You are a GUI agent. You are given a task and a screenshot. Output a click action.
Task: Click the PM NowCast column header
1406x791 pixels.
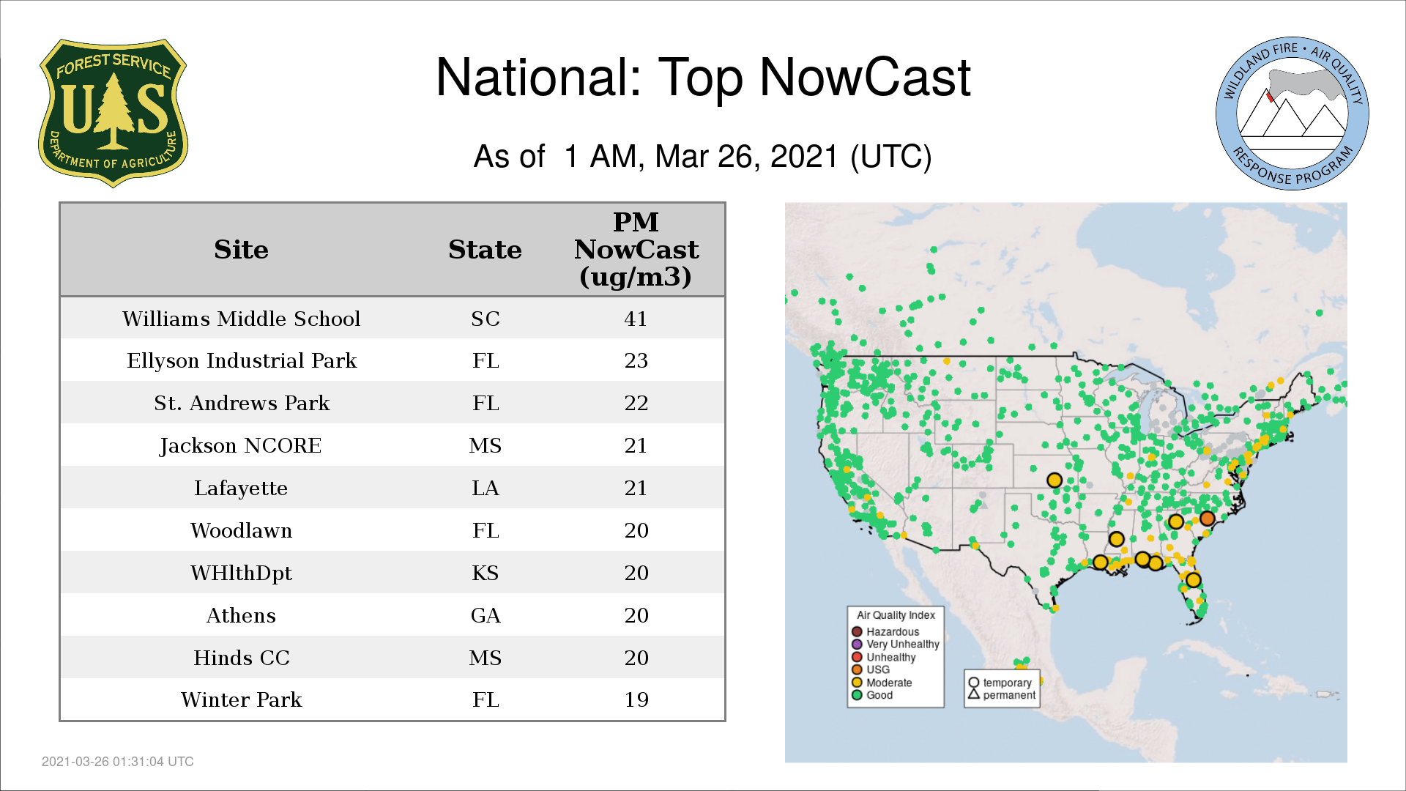636,250
